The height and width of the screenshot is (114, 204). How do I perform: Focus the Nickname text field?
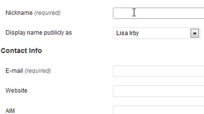click(158, 13)
